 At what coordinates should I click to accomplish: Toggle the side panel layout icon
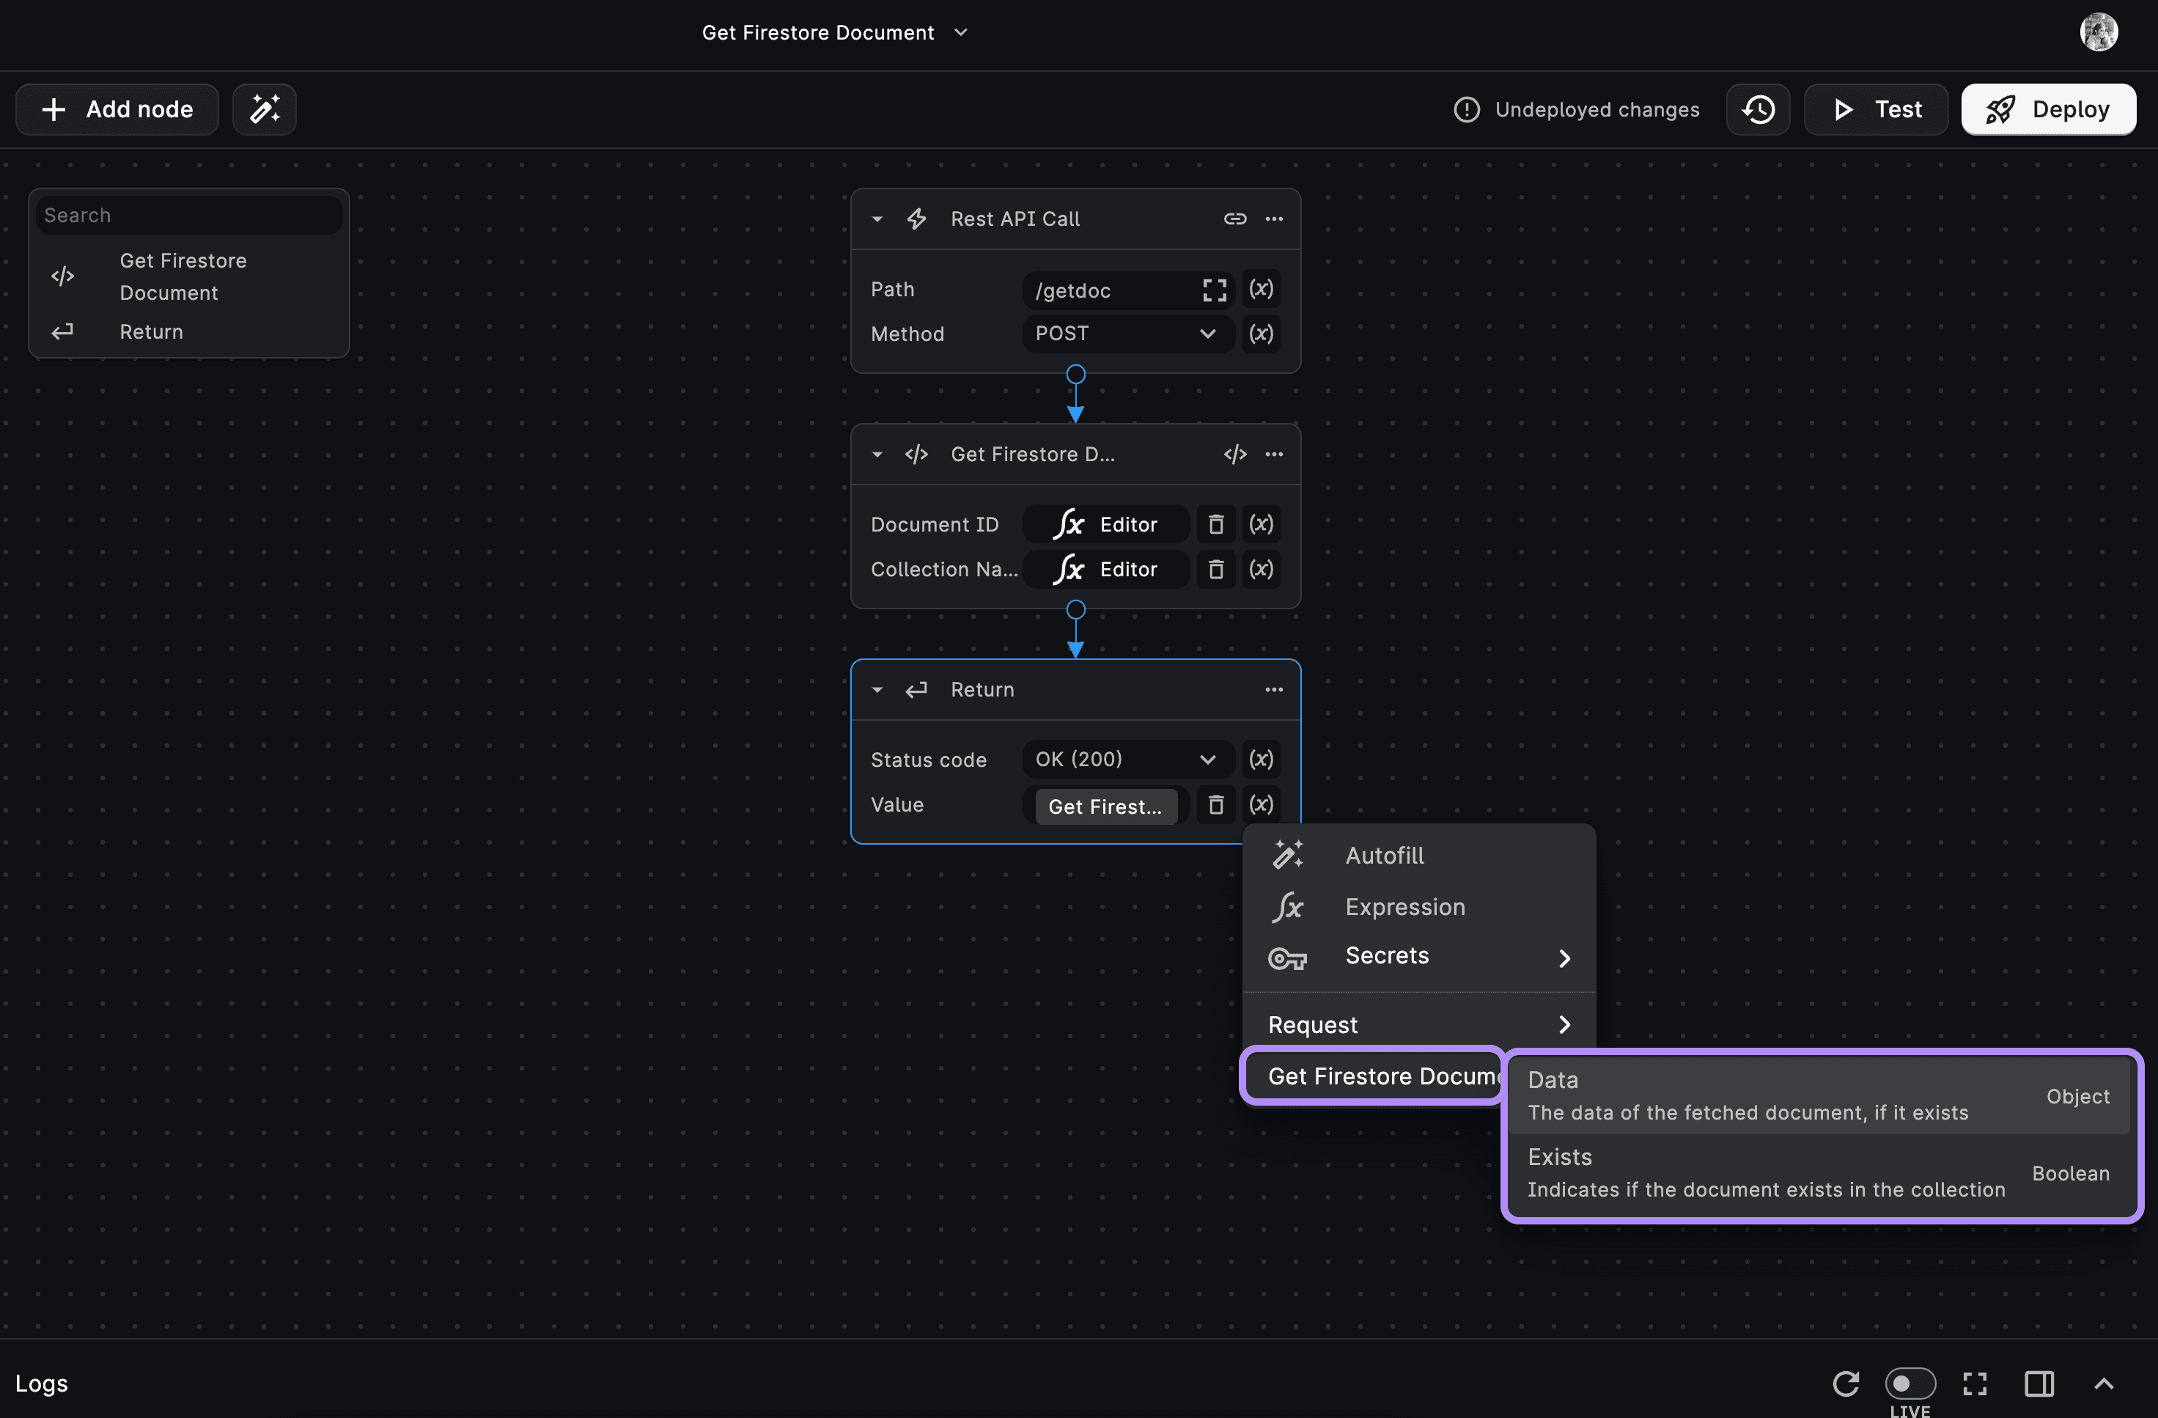[2039, 1383]
